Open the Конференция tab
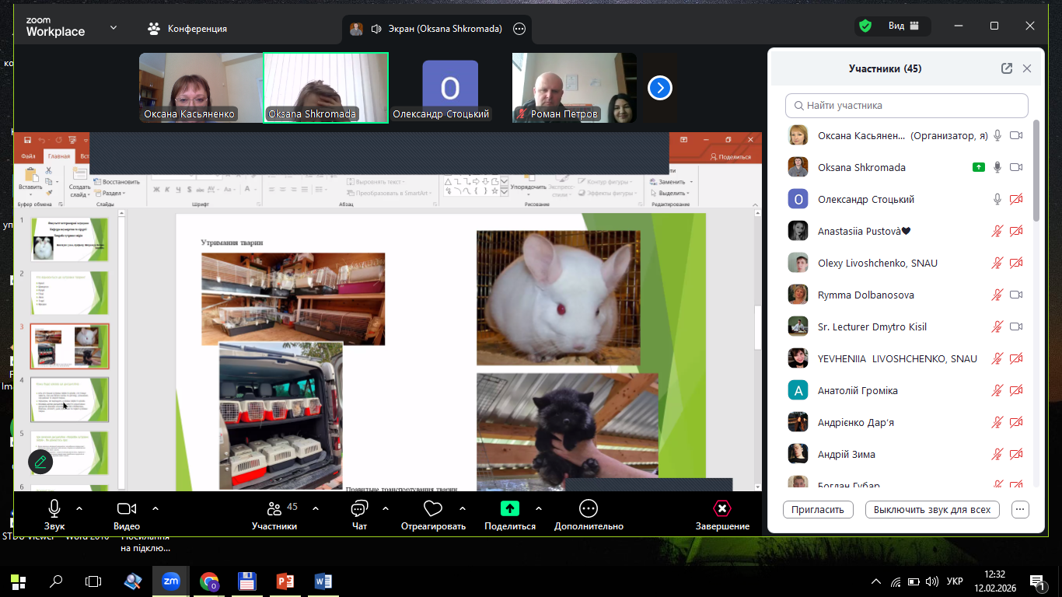1062x597 pixels. [x=187, y=29]
